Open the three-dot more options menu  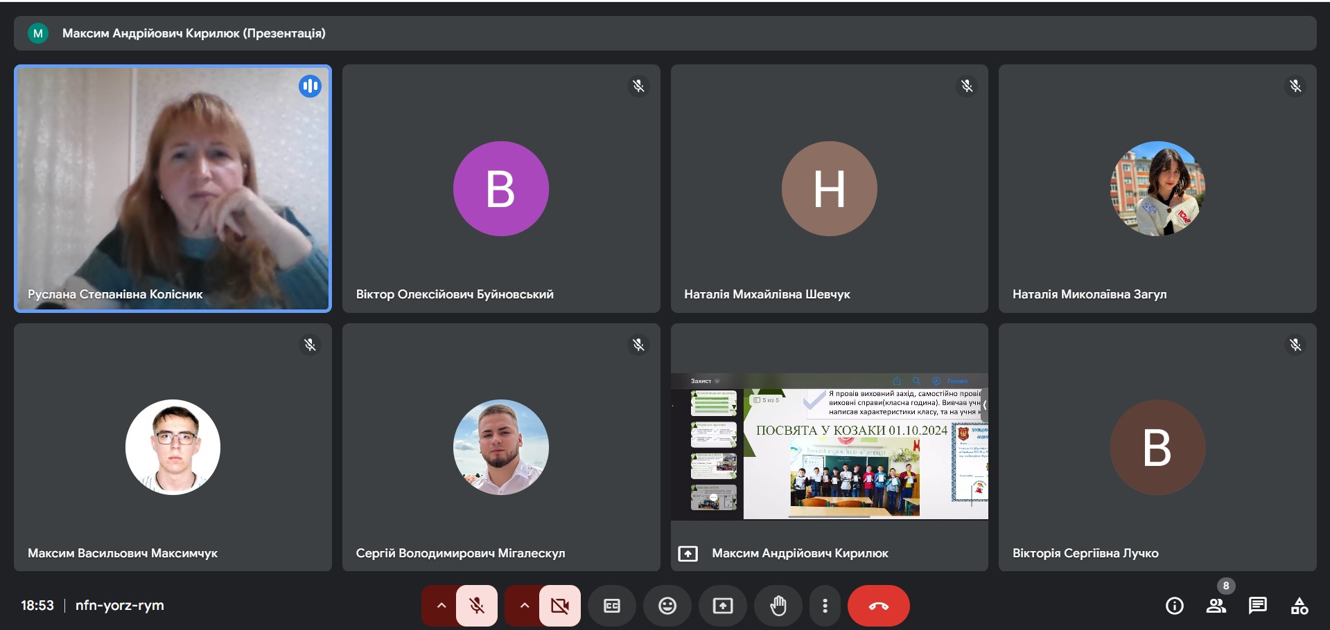click(825, 606)
